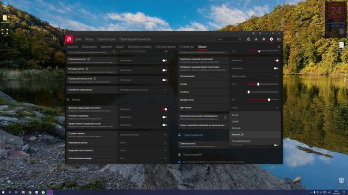This screenshot has height=195, width=348.
Task: Enable the Мгновенный GIF switch
Action: tap(164, 70)
